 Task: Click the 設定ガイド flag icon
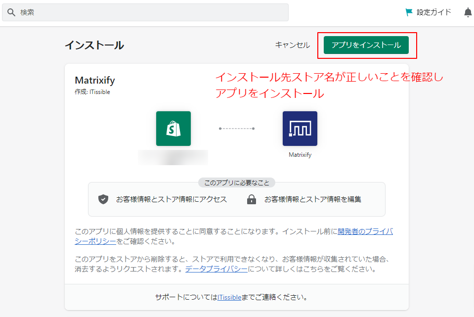409,12
